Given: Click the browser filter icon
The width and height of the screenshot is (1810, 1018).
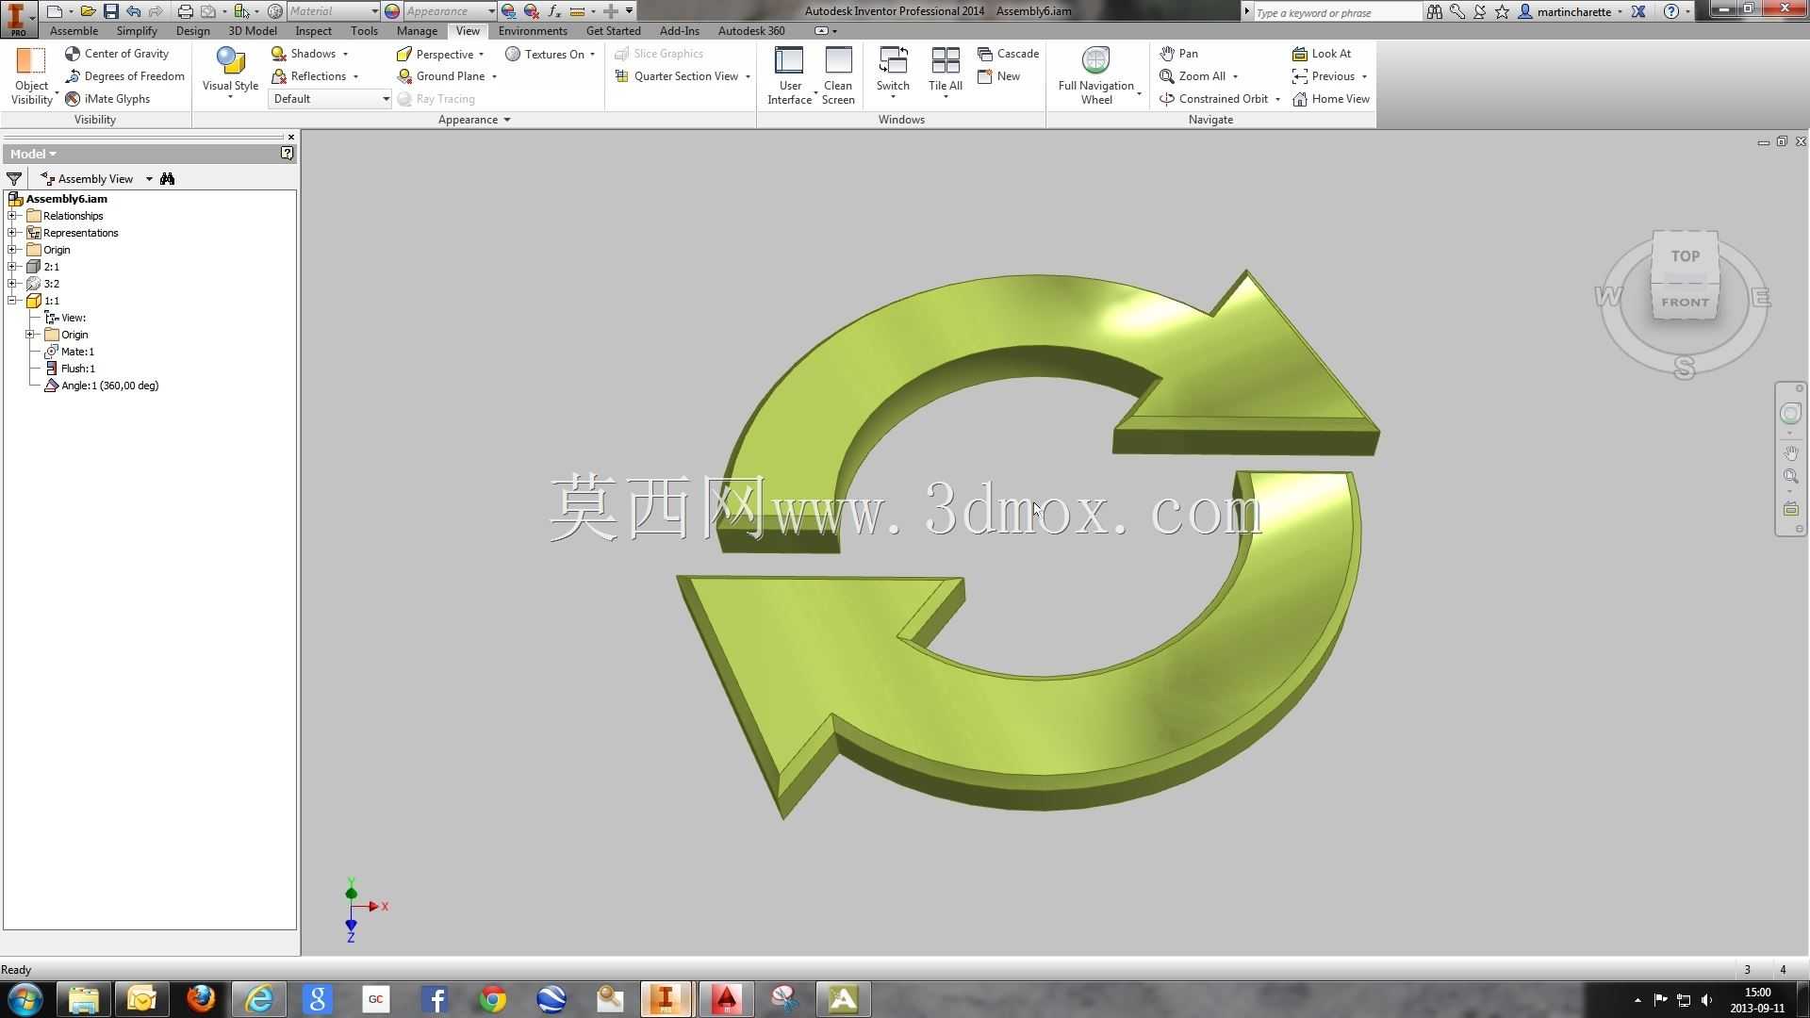Looking at the screenshot, I should (14, 179).
